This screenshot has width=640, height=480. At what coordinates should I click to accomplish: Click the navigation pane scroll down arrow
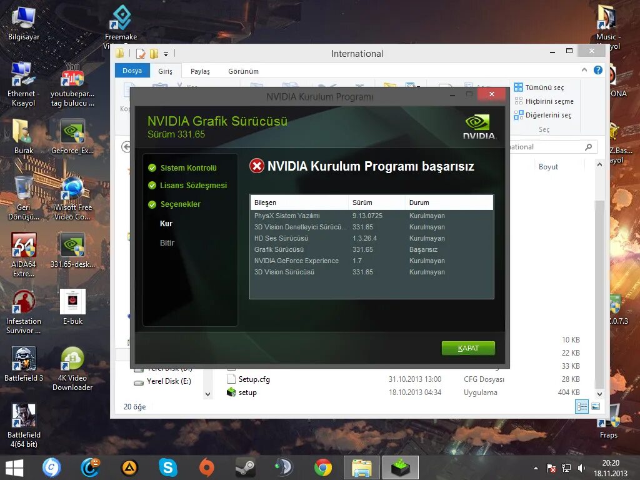pyautogui.click(x=207, y=394)
